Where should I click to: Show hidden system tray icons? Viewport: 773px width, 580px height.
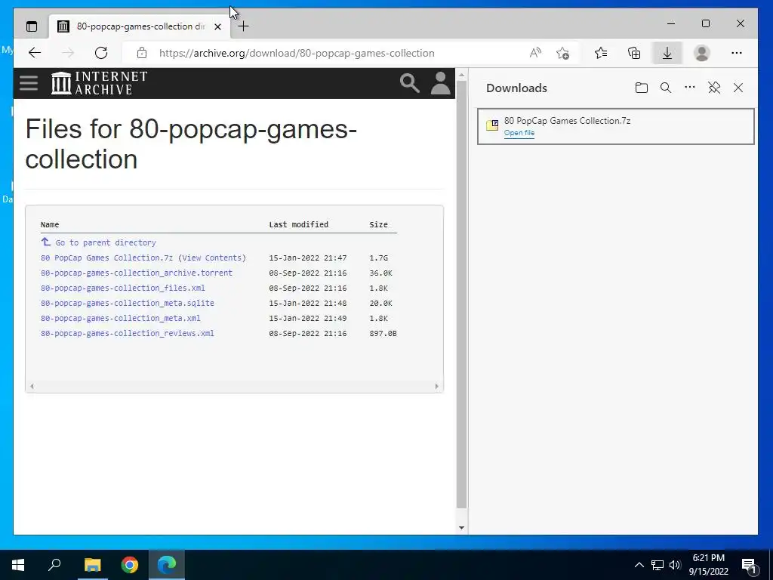coord(639,565)
